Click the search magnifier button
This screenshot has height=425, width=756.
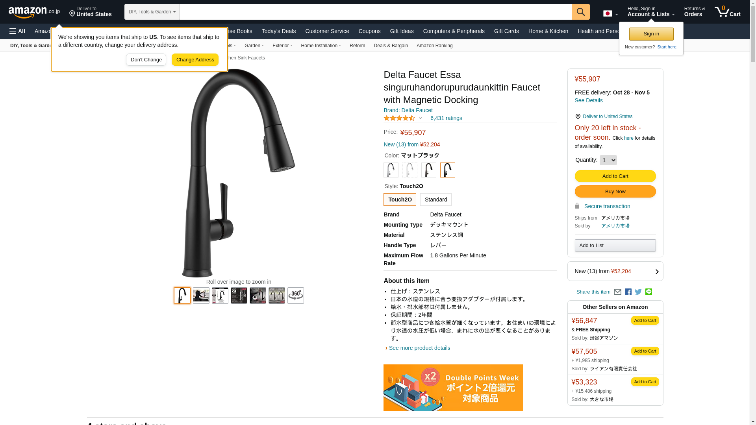coord(581,12)
